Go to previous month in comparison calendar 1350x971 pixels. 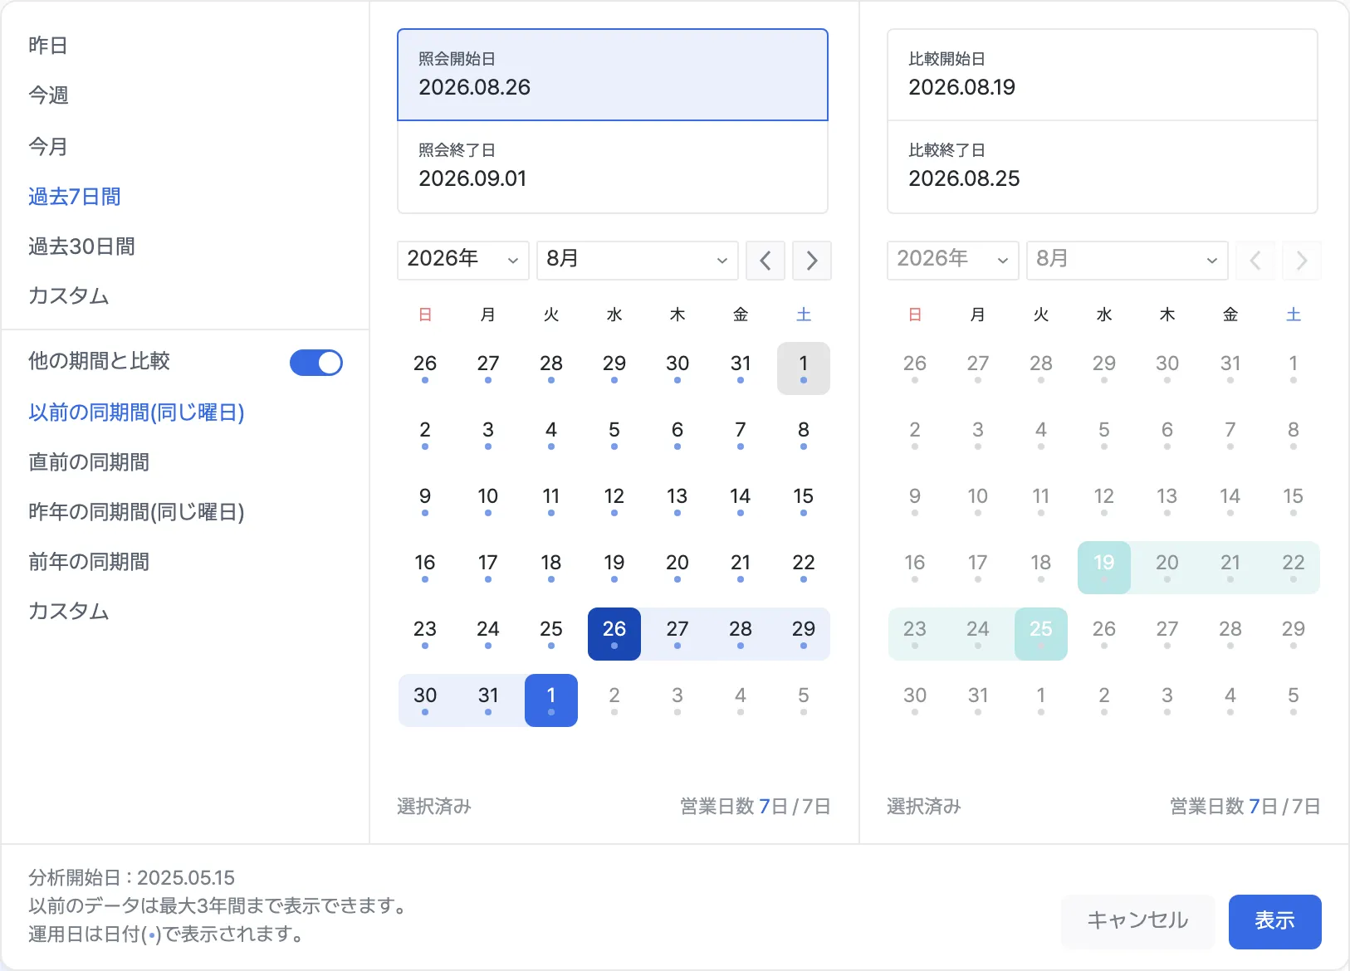pyautogui.click(x=1255, y=261)
